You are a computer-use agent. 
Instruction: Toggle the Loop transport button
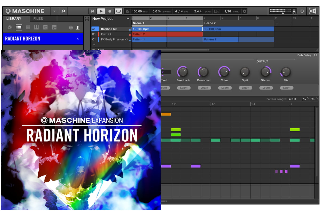click(x=118, y=11)
